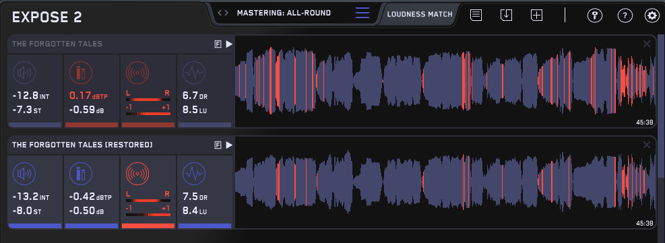Click the dynamic range waveform icon for The Forgotten Tales

(194, 73)
